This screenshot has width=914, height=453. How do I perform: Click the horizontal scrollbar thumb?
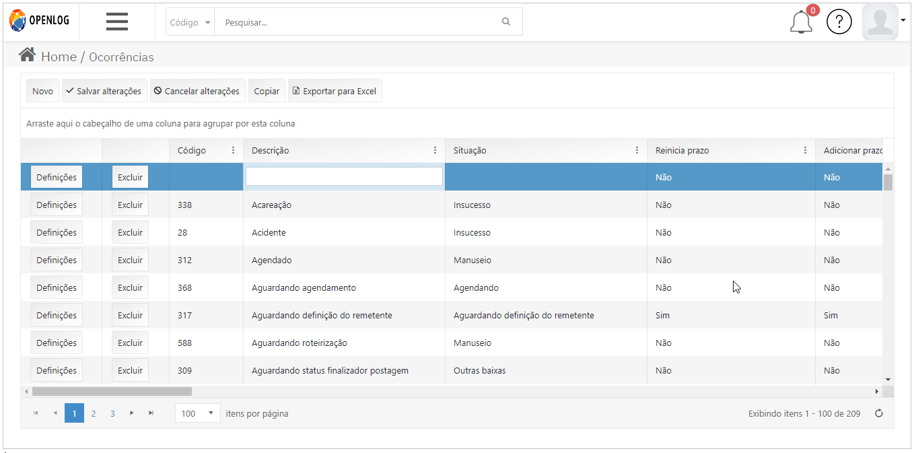112,391
